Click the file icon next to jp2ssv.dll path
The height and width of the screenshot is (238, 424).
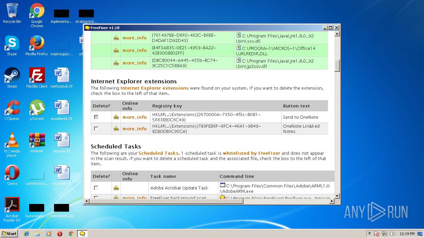click(238, 60)
